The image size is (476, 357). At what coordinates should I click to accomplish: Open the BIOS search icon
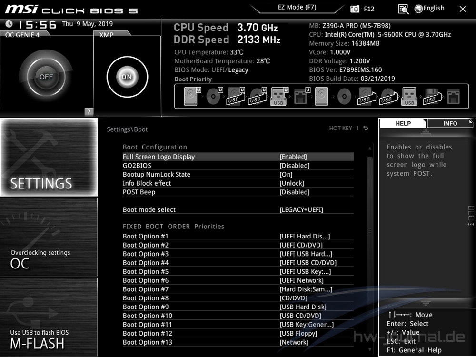pos(403,9)
